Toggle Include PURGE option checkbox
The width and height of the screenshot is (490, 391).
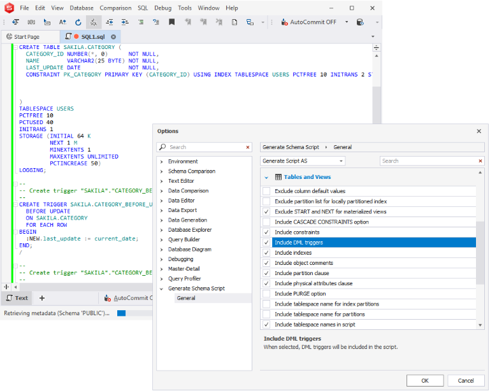point(266,294)
